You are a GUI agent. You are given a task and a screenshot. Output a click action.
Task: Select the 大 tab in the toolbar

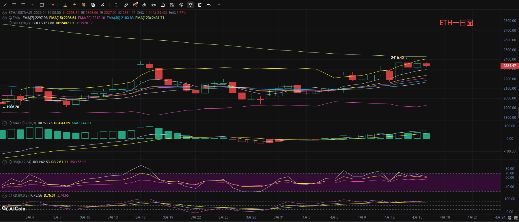pyautogui.click(x=74, y=5)
